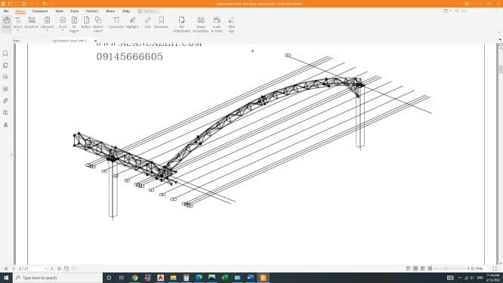Screen dimensions: 503x283
Task: Expand the Clipboard dropdown arrow
Action: [47, 30]
